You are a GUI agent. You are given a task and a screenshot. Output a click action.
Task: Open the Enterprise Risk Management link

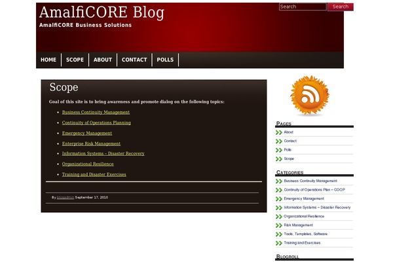91,143
